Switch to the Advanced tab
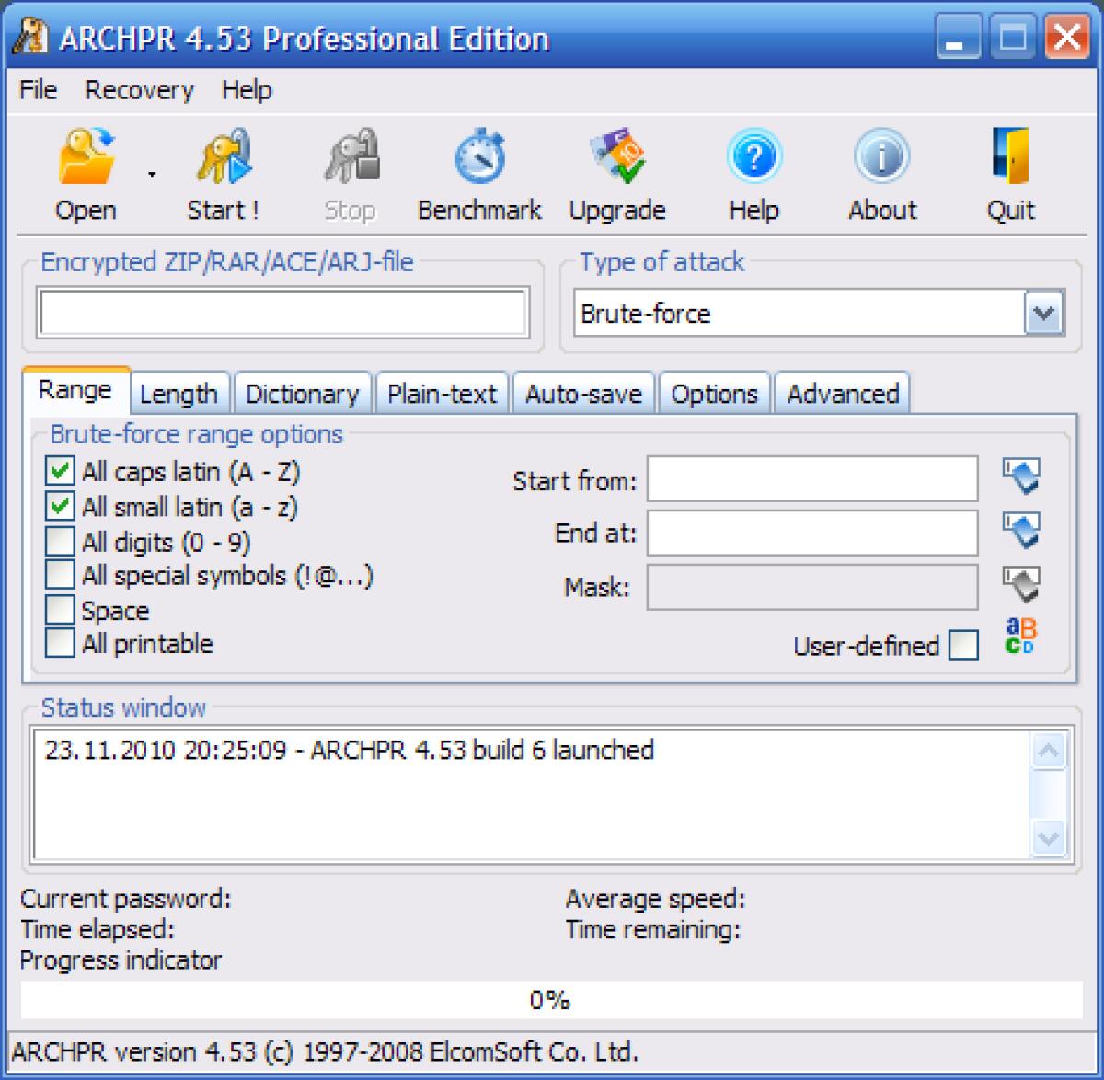The height and width of the screenshot is (1080, 1104). 842,393
